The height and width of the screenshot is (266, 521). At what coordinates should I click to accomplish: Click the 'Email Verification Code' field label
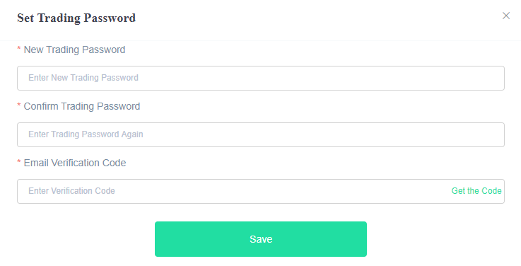coord(75,163)
